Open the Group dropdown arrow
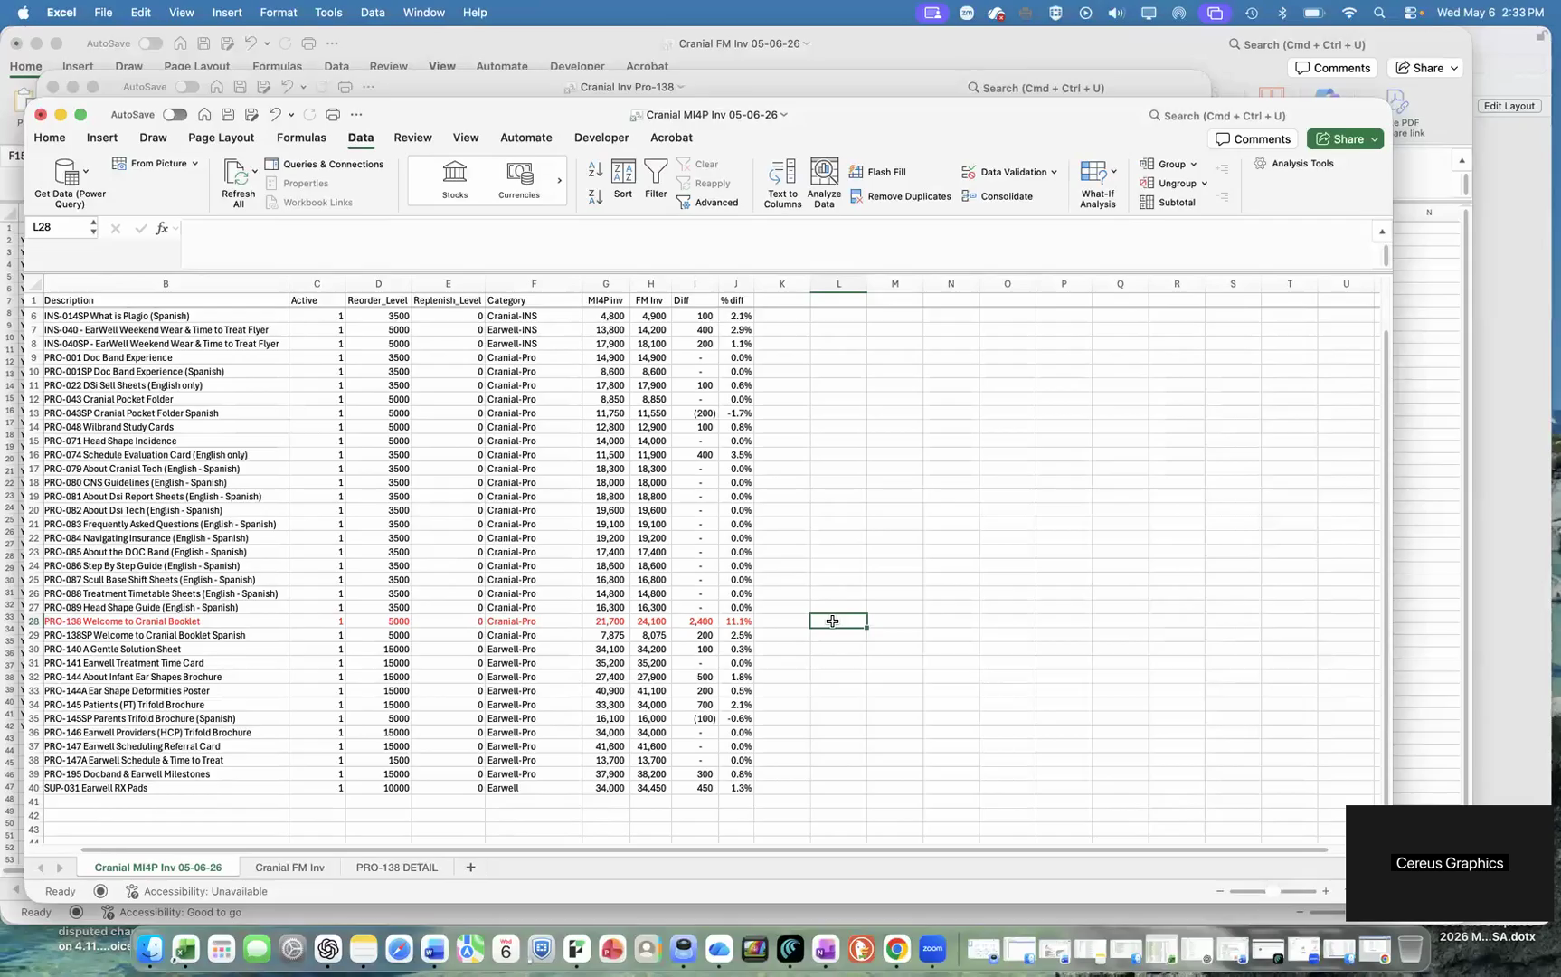 click(x=1194, y=165)
